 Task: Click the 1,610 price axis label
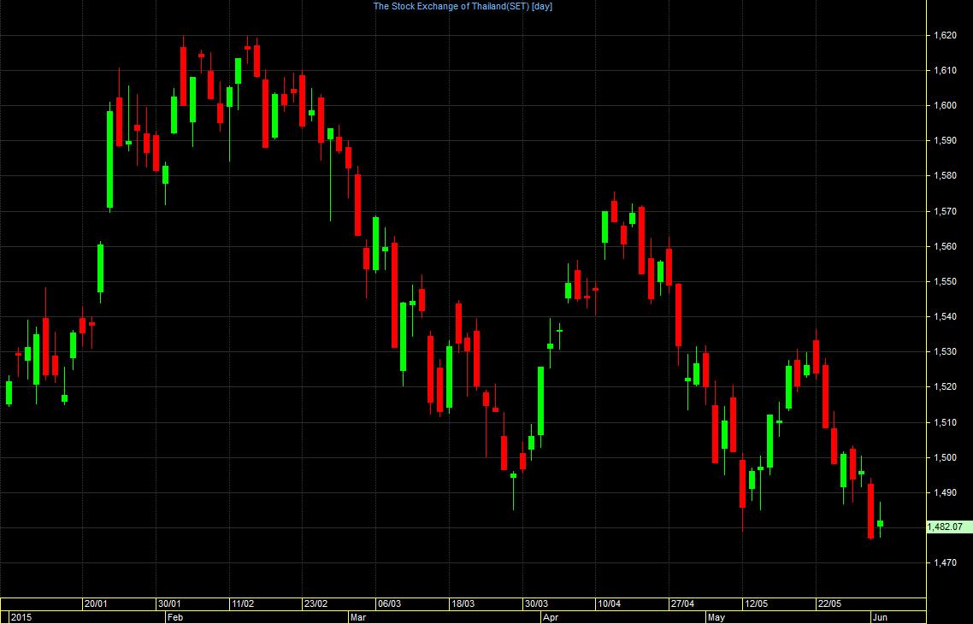[945, 71]
